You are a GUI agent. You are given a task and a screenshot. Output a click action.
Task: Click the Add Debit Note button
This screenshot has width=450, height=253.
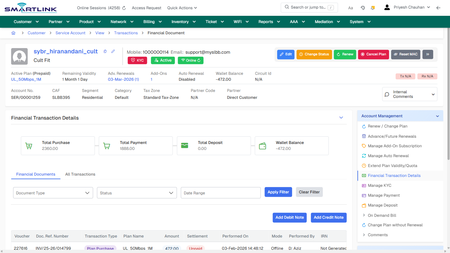(290, 217)
